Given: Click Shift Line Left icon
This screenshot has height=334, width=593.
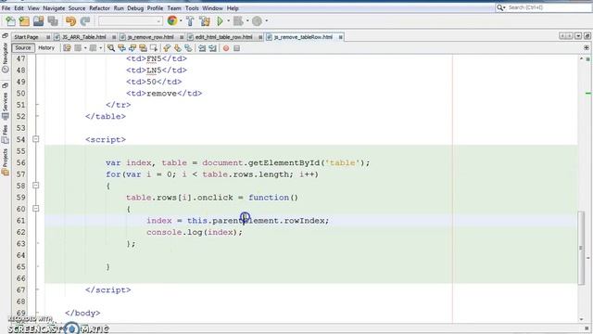Looking at the screenshot, I should (x=202, y=48).
